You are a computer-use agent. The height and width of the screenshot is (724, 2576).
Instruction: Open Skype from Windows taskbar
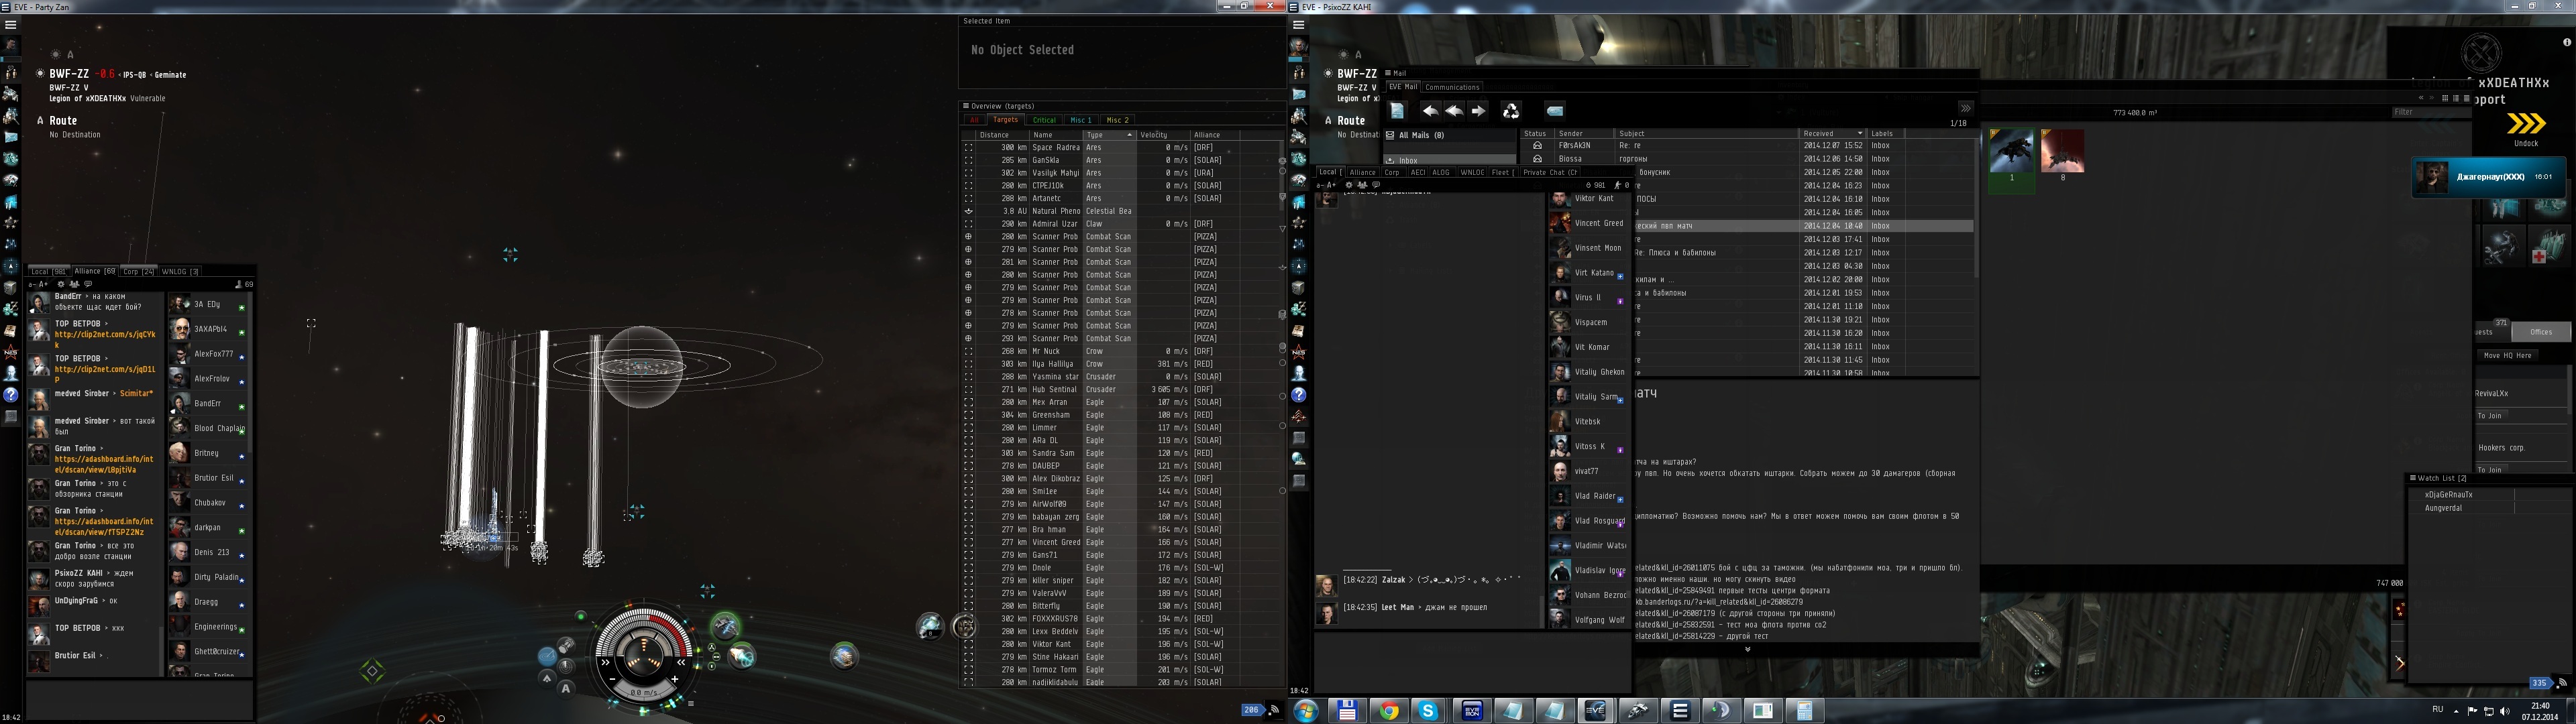pyautogui.click(x=1428, y=711)
